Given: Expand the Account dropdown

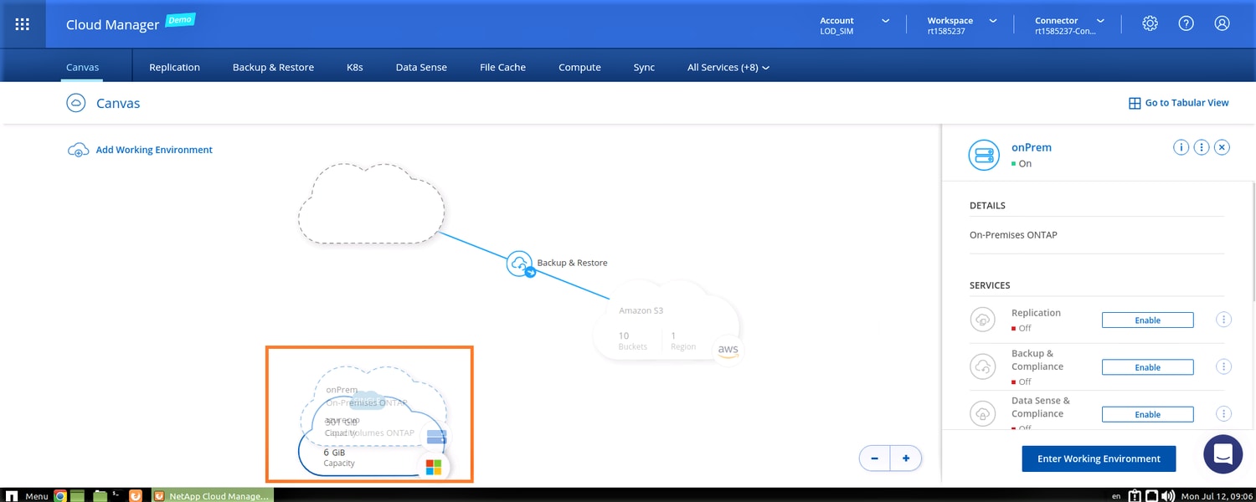Looking at the screenshot, I should (854, 25).
